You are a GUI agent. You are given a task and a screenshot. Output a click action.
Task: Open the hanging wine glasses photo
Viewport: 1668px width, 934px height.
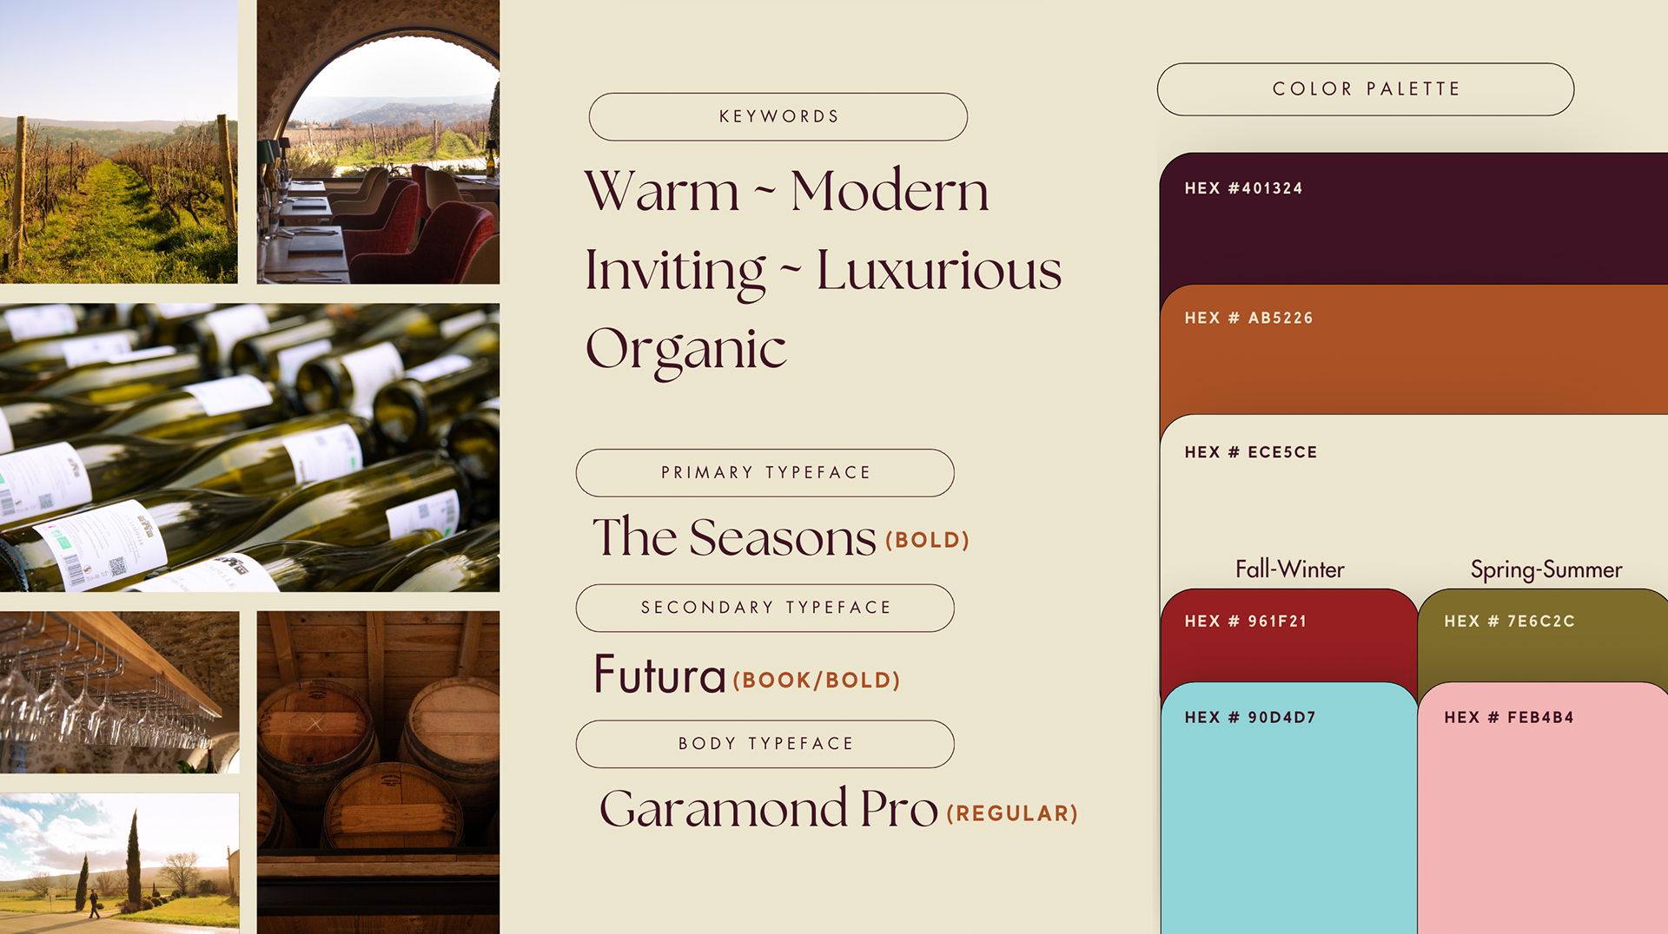point(119,692)
